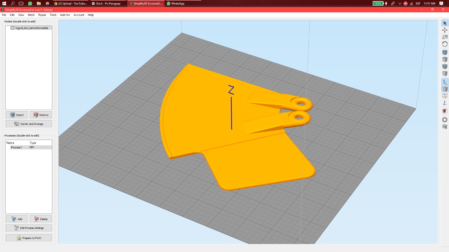Open the Edit menu
This screenshot has width=449, height=252.
pyautogui.click(x=12, y=15)
